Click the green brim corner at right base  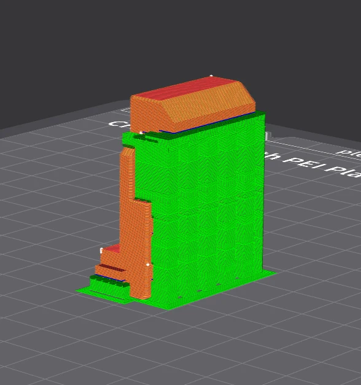coord(270,273)
